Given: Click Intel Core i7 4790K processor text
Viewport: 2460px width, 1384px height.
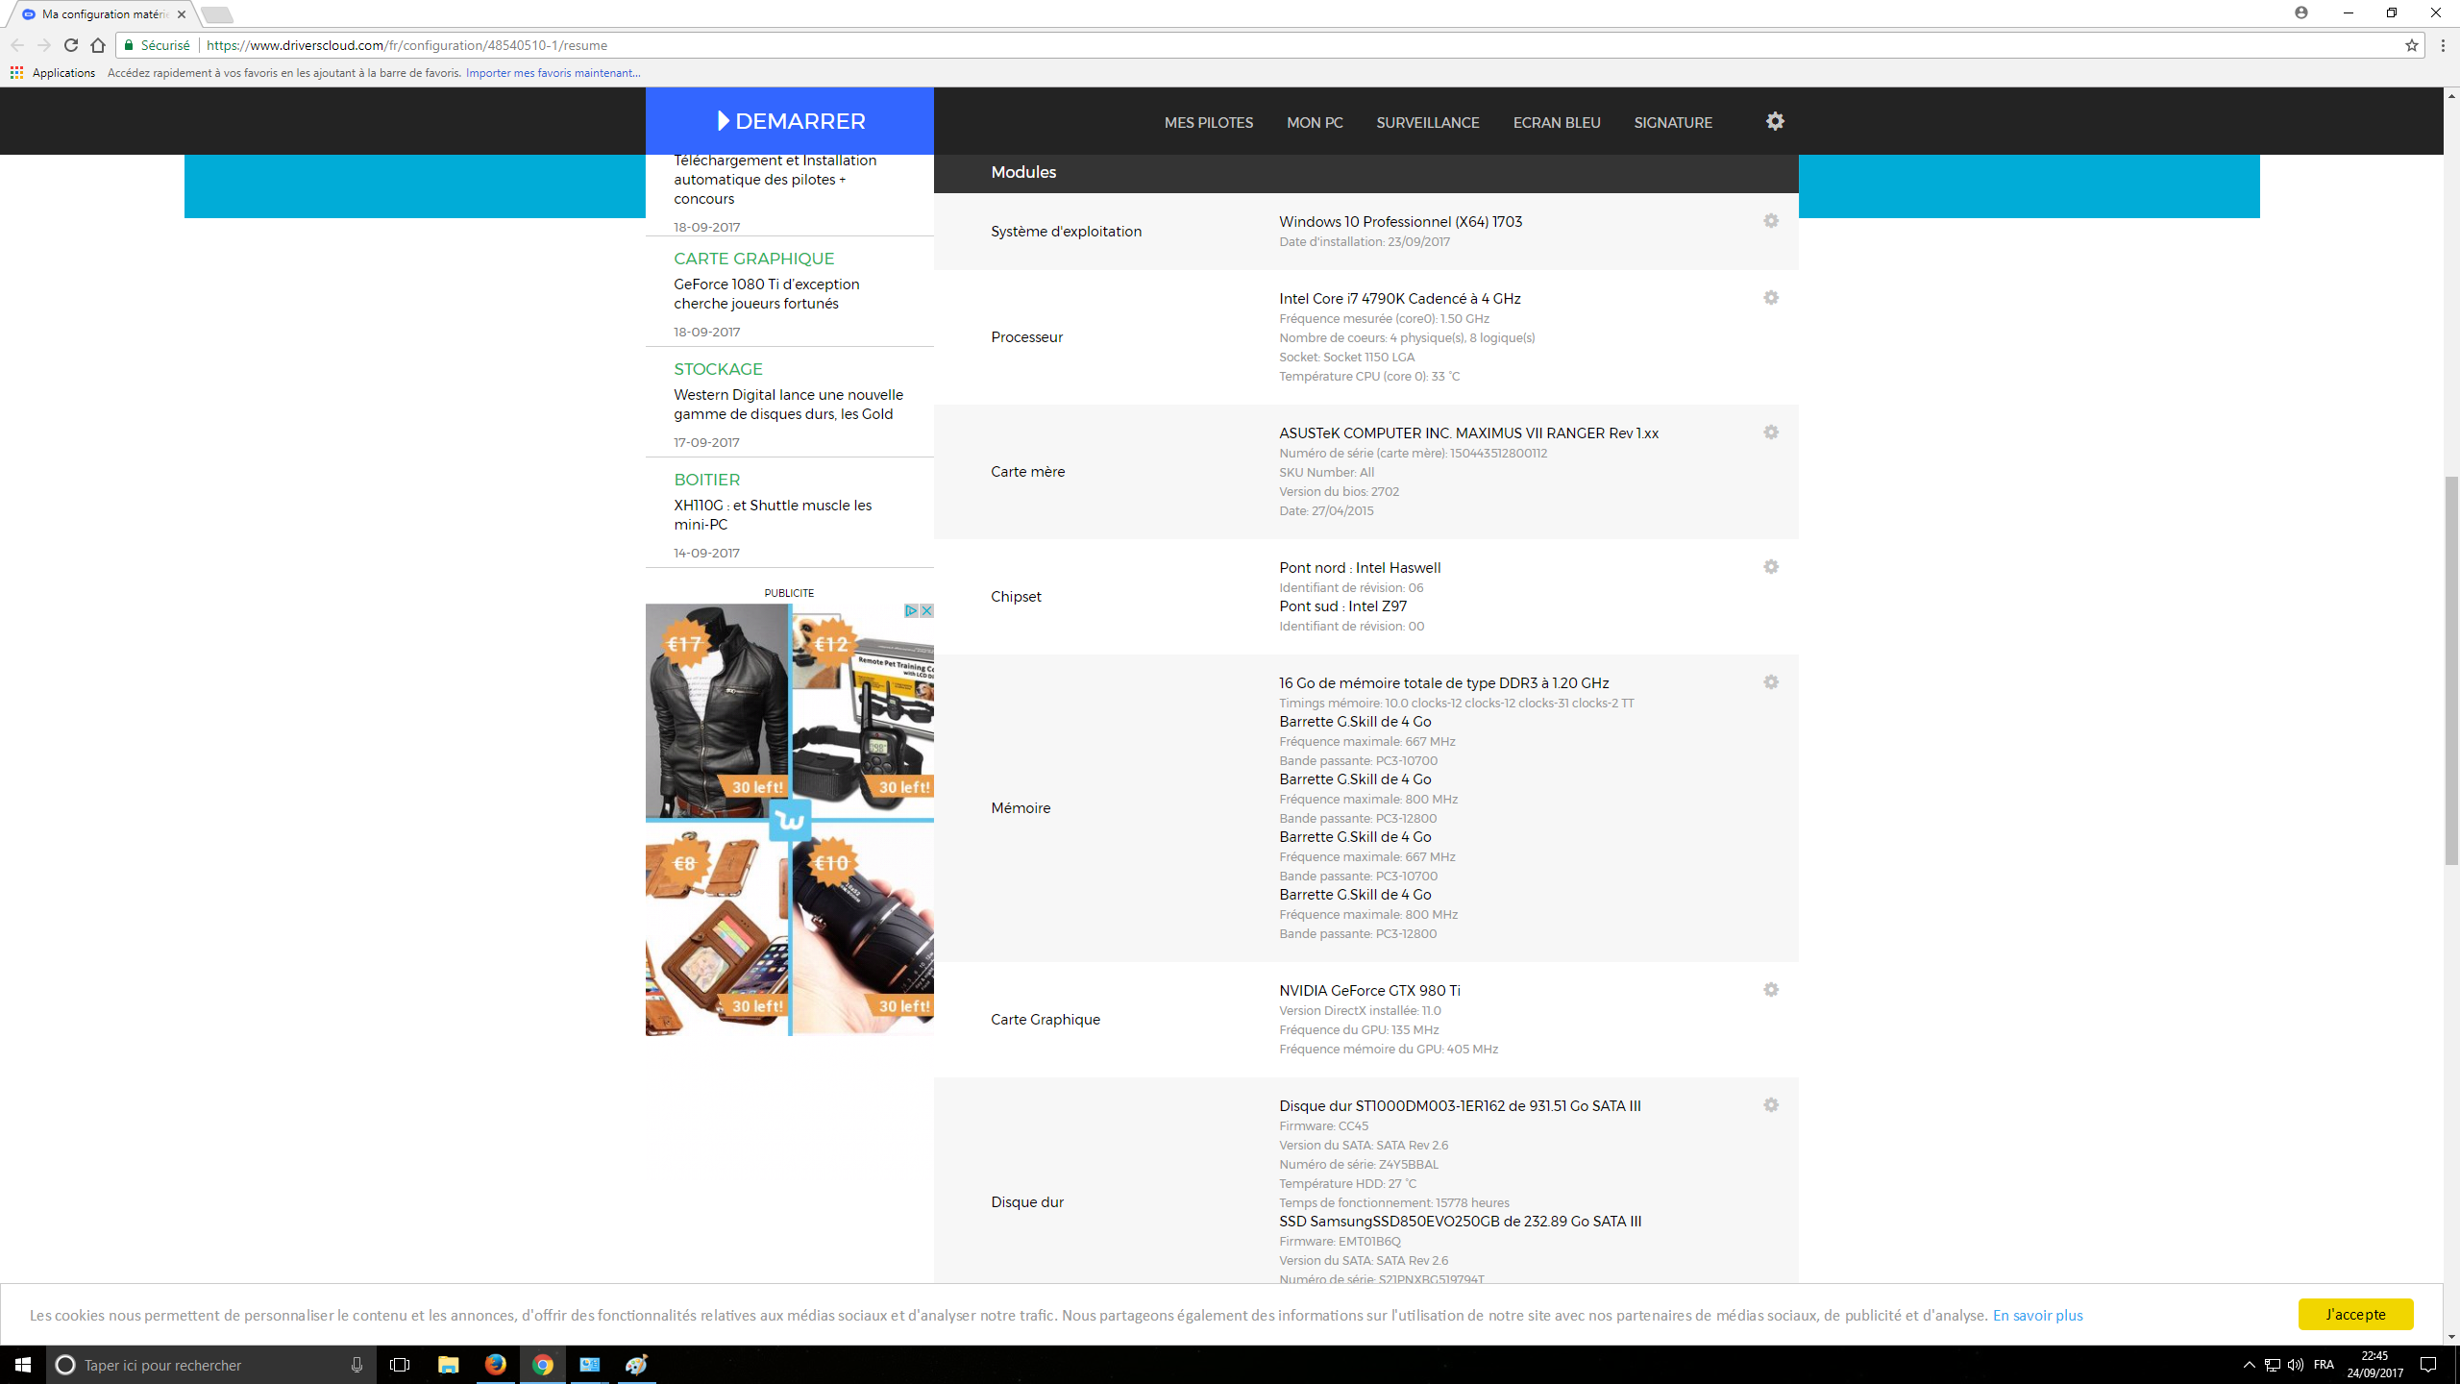Looking at the screenshot, I should (x=1399, y=299).
